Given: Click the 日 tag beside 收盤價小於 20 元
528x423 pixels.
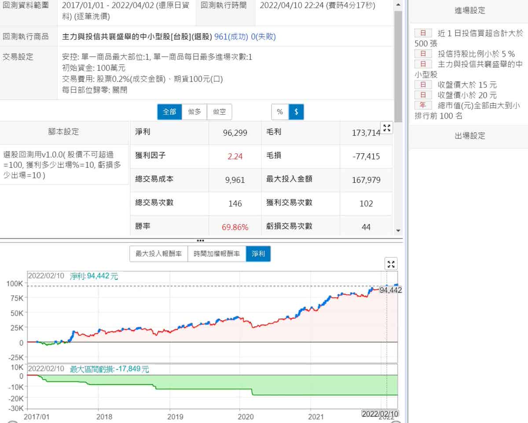Looking at the screenshot, I should point(423,95).
